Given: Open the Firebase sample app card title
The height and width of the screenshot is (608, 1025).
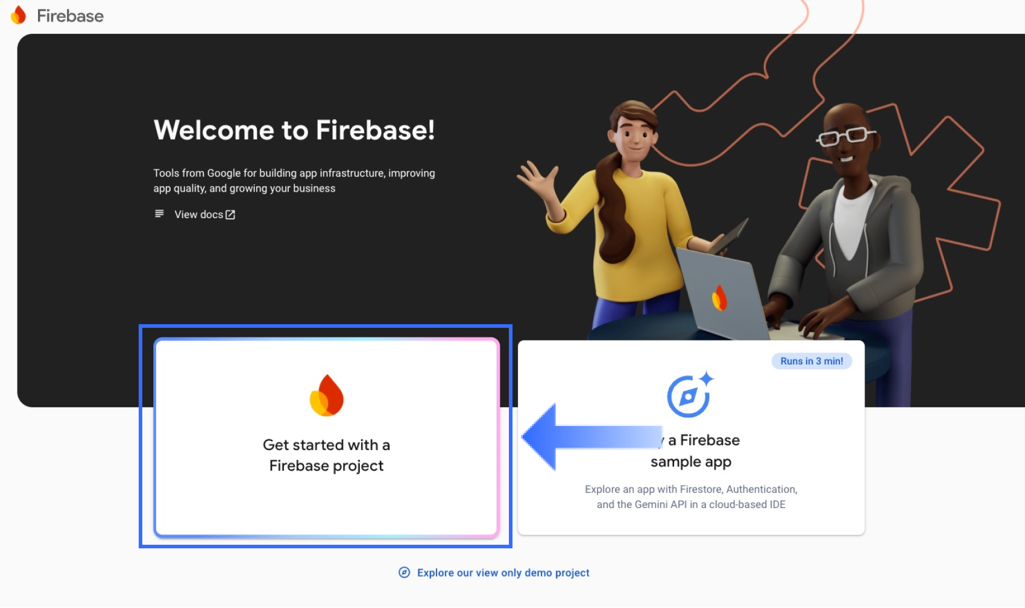Looking at the screenshot, I should click(x=692, y=451).
